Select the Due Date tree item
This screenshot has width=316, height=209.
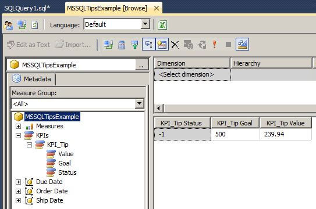pyautogui.click(x=49, y=182)
